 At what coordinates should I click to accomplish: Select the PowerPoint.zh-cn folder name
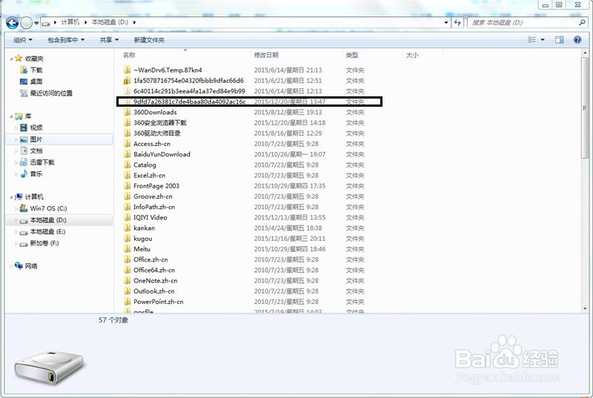[159, 302]
